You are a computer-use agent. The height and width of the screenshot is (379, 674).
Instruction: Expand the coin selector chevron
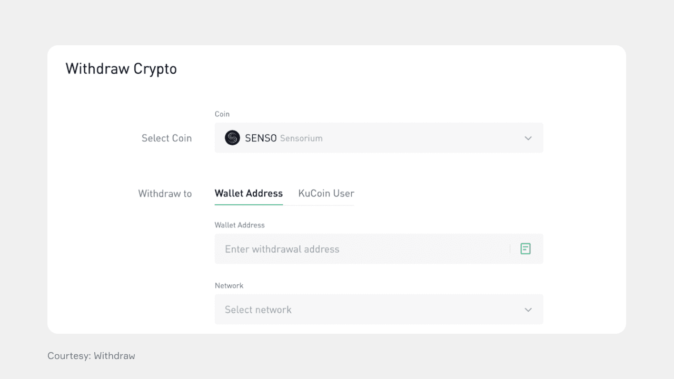coord(528,138)
